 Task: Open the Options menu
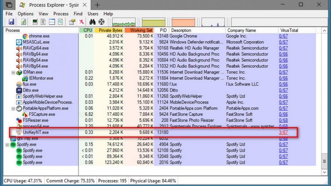click(x=26, y=14)
